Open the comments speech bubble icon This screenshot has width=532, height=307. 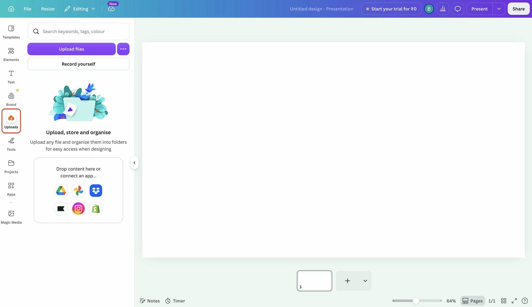(458, 9)
